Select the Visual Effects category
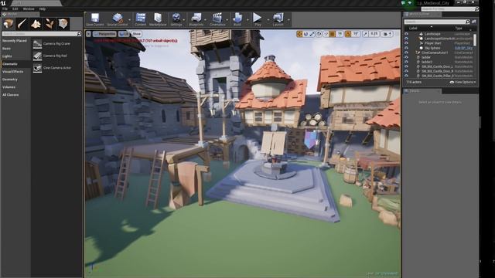 click(x=15, y=72)
